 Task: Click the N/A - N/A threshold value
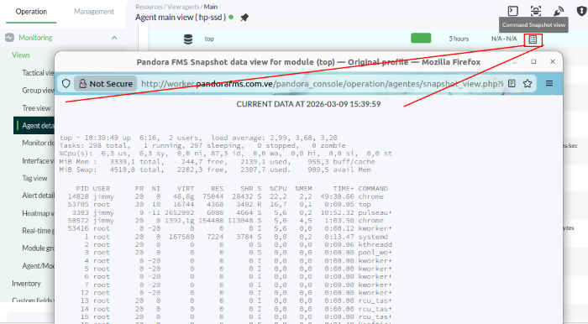(504, 39)
